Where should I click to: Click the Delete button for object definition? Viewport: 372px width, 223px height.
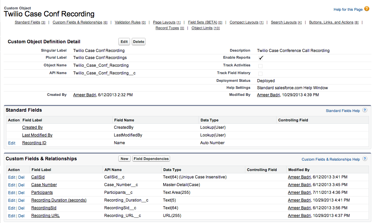(x=138, y=42)
